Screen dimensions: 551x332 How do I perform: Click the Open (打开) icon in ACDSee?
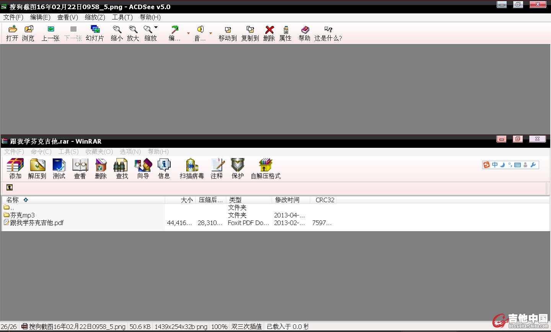coord(13,29)
